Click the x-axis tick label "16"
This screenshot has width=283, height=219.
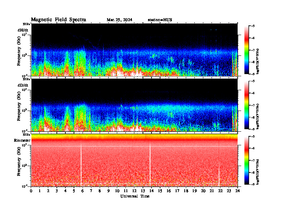click(x=169, y=191)
